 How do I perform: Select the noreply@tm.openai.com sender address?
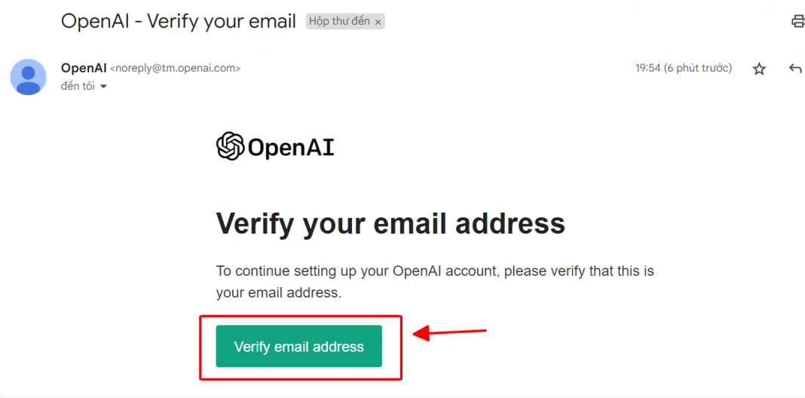pyautogui.click(x=175, y=68)
